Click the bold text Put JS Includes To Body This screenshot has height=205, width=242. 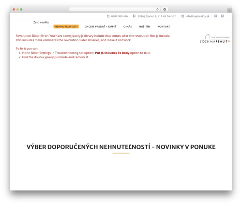(x=112, y=53)
